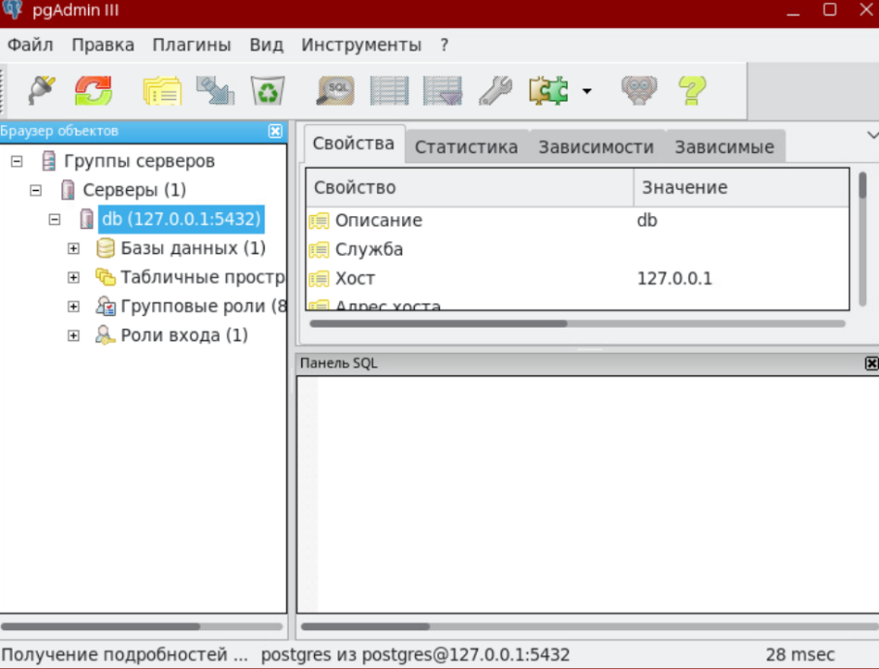Click the db description value cell
879x669 pixels.
pos(647,220)
